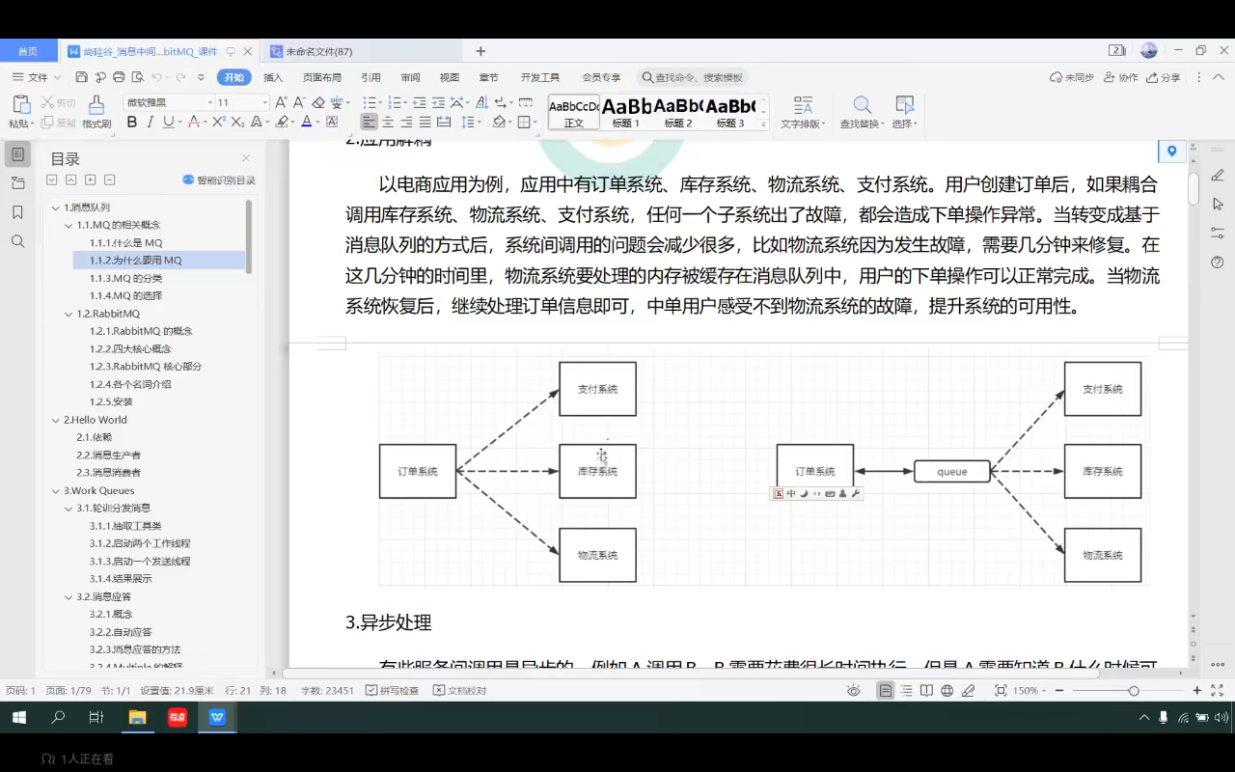1235x772 pixels.
Task: Toggle Underline formatting
Action: pyautogui.click(x=168, y=123)
